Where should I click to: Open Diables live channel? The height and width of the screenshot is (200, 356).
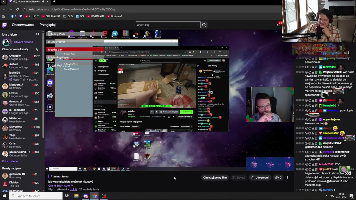click(21, 184)
